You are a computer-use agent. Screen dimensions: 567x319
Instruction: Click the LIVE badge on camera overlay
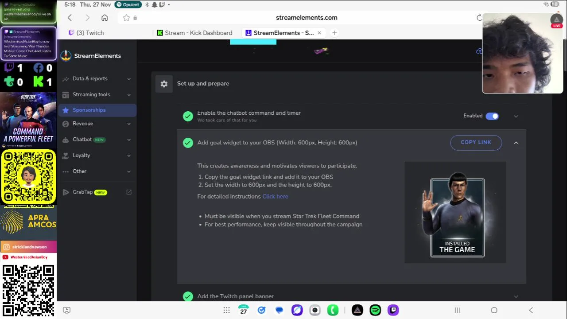pyautogui.click(x=557, y=26)
